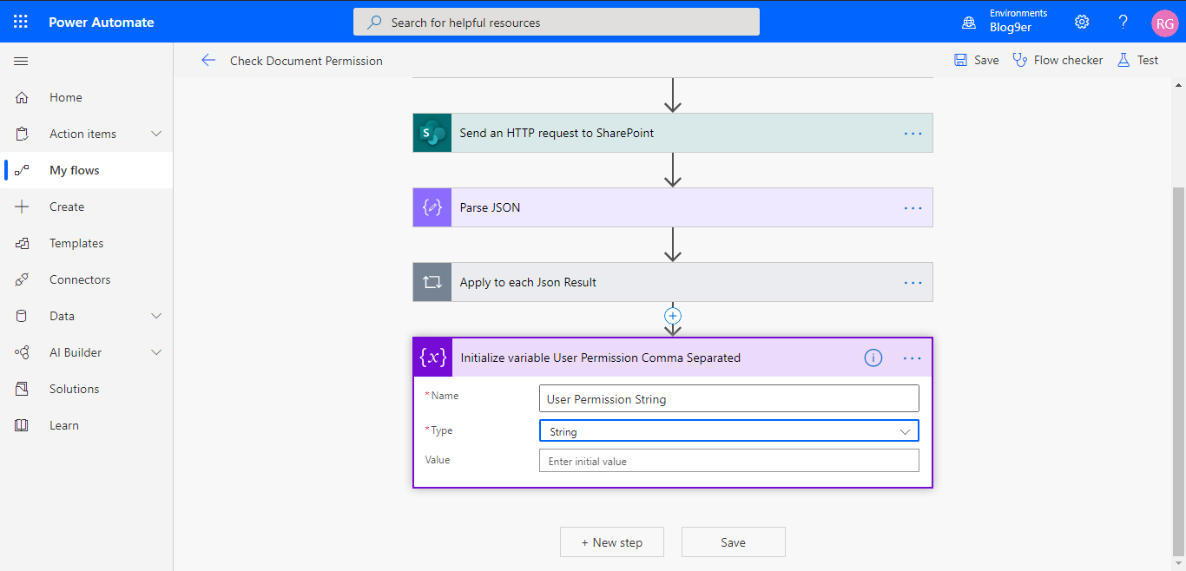
Task: Insert a step using the plus circle icon
Action: (x=673, y=315)
